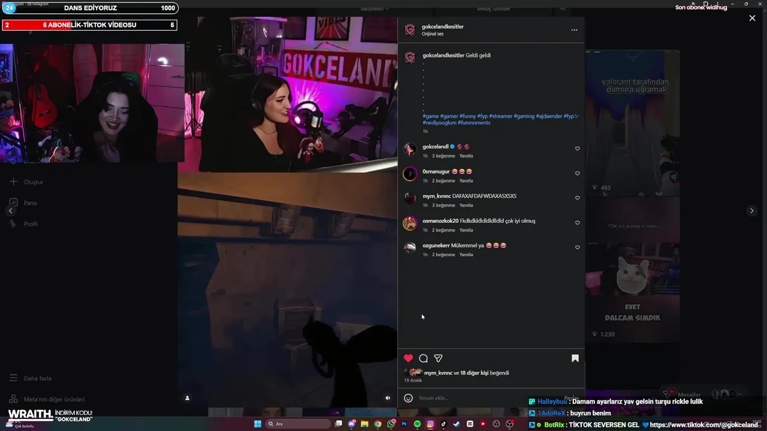Open the mym_kvnnc username in the likes line
Screen dimensions: 767x431
[438, 373]
